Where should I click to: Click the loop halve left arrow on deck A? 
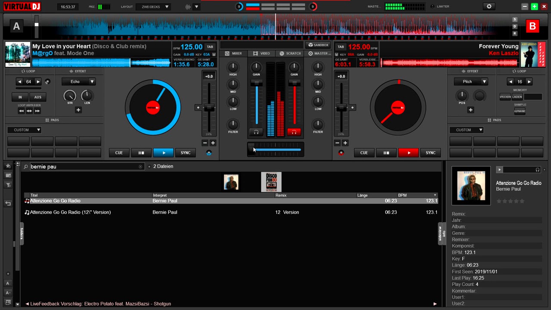click(19, 81)
